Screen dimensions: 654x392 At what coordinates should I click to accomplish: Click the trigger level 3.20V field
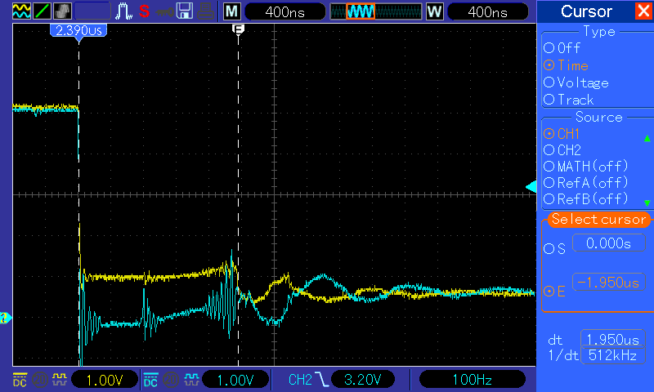[362, 379]
